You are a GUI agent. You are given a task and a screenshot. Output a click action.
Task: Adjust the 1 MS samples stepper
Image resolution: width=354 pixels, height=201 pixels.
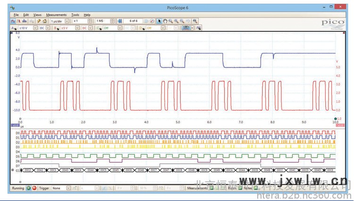112,21
